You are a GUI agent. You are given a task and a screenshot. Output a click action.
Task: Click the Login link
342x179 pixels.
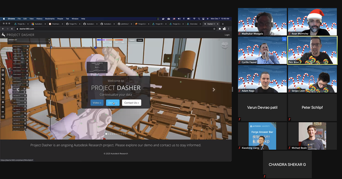(x=227, y=35)
